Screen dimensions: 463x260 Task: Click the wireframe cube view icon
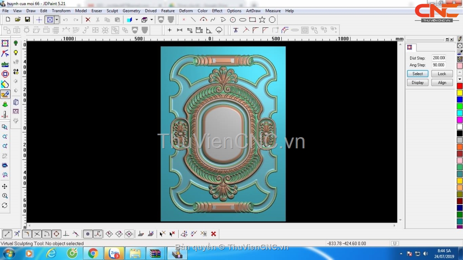pos(145,20)
